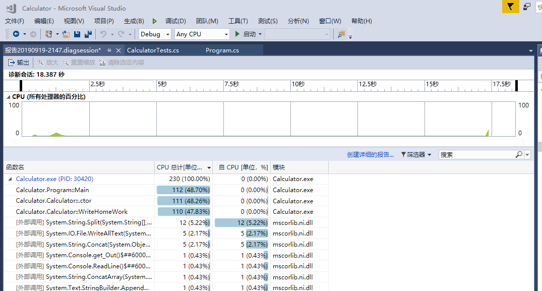Viewport: 542px width, 291px height.
Task: Open the 调试(D) menu
Action: pyautogui.click(x=175, y=21)
